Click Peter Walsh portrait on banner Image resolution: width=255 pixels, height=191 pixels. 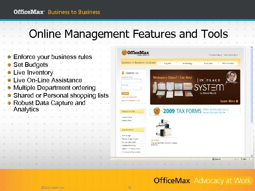(231, 77)
